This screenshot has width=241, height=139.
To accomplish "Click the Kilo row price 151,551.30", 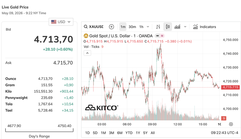I will [43, 91].
